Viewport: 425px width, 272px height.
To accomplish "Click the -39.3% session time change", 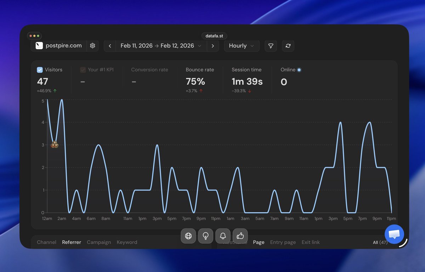I will tap(242, 91).
